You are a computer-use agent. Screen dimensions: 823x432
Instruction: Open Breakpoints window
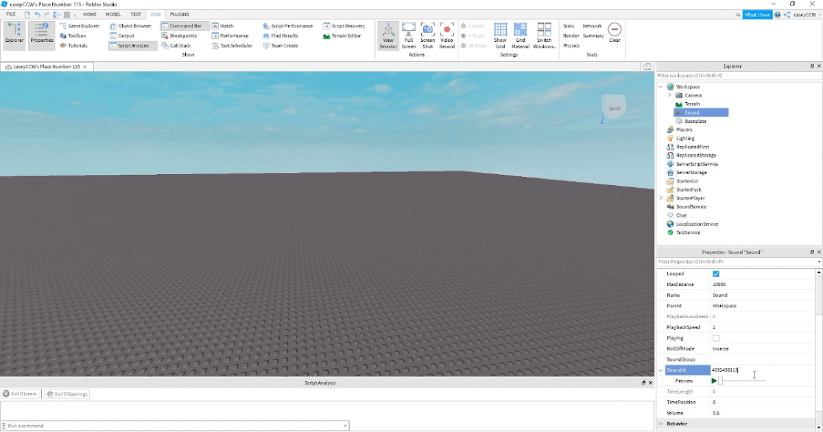(179, 36)
